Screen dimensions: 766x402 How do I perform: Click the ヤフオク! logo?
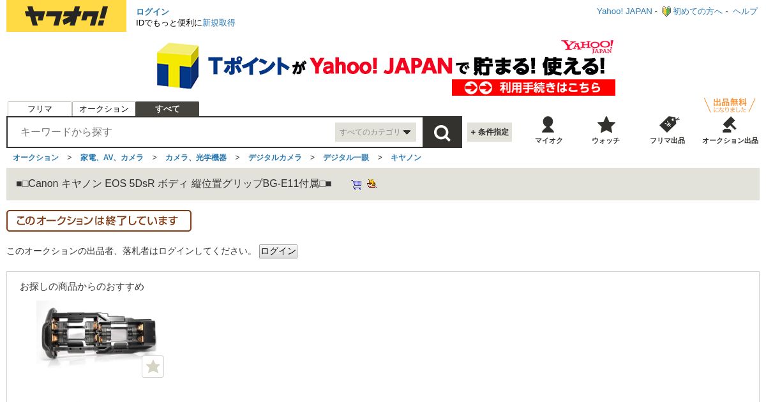coord(66,16)
